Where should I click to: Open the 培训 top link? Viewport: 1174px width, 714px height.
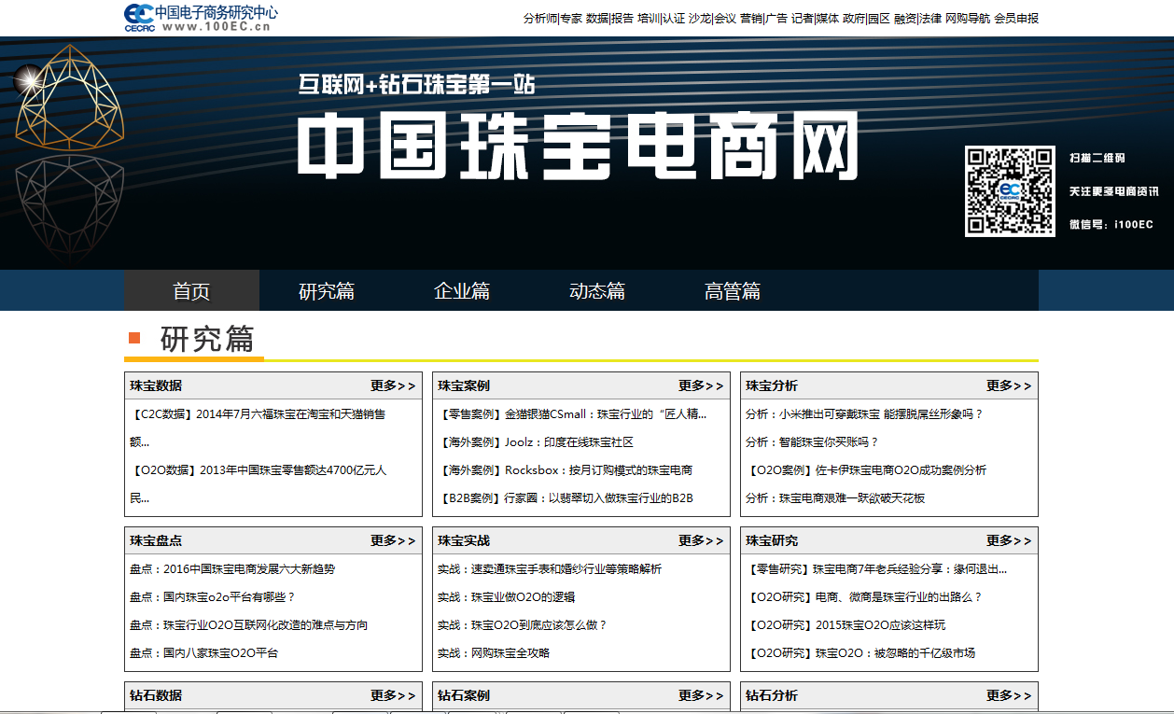pyautogui.click(x=649, y=18)
